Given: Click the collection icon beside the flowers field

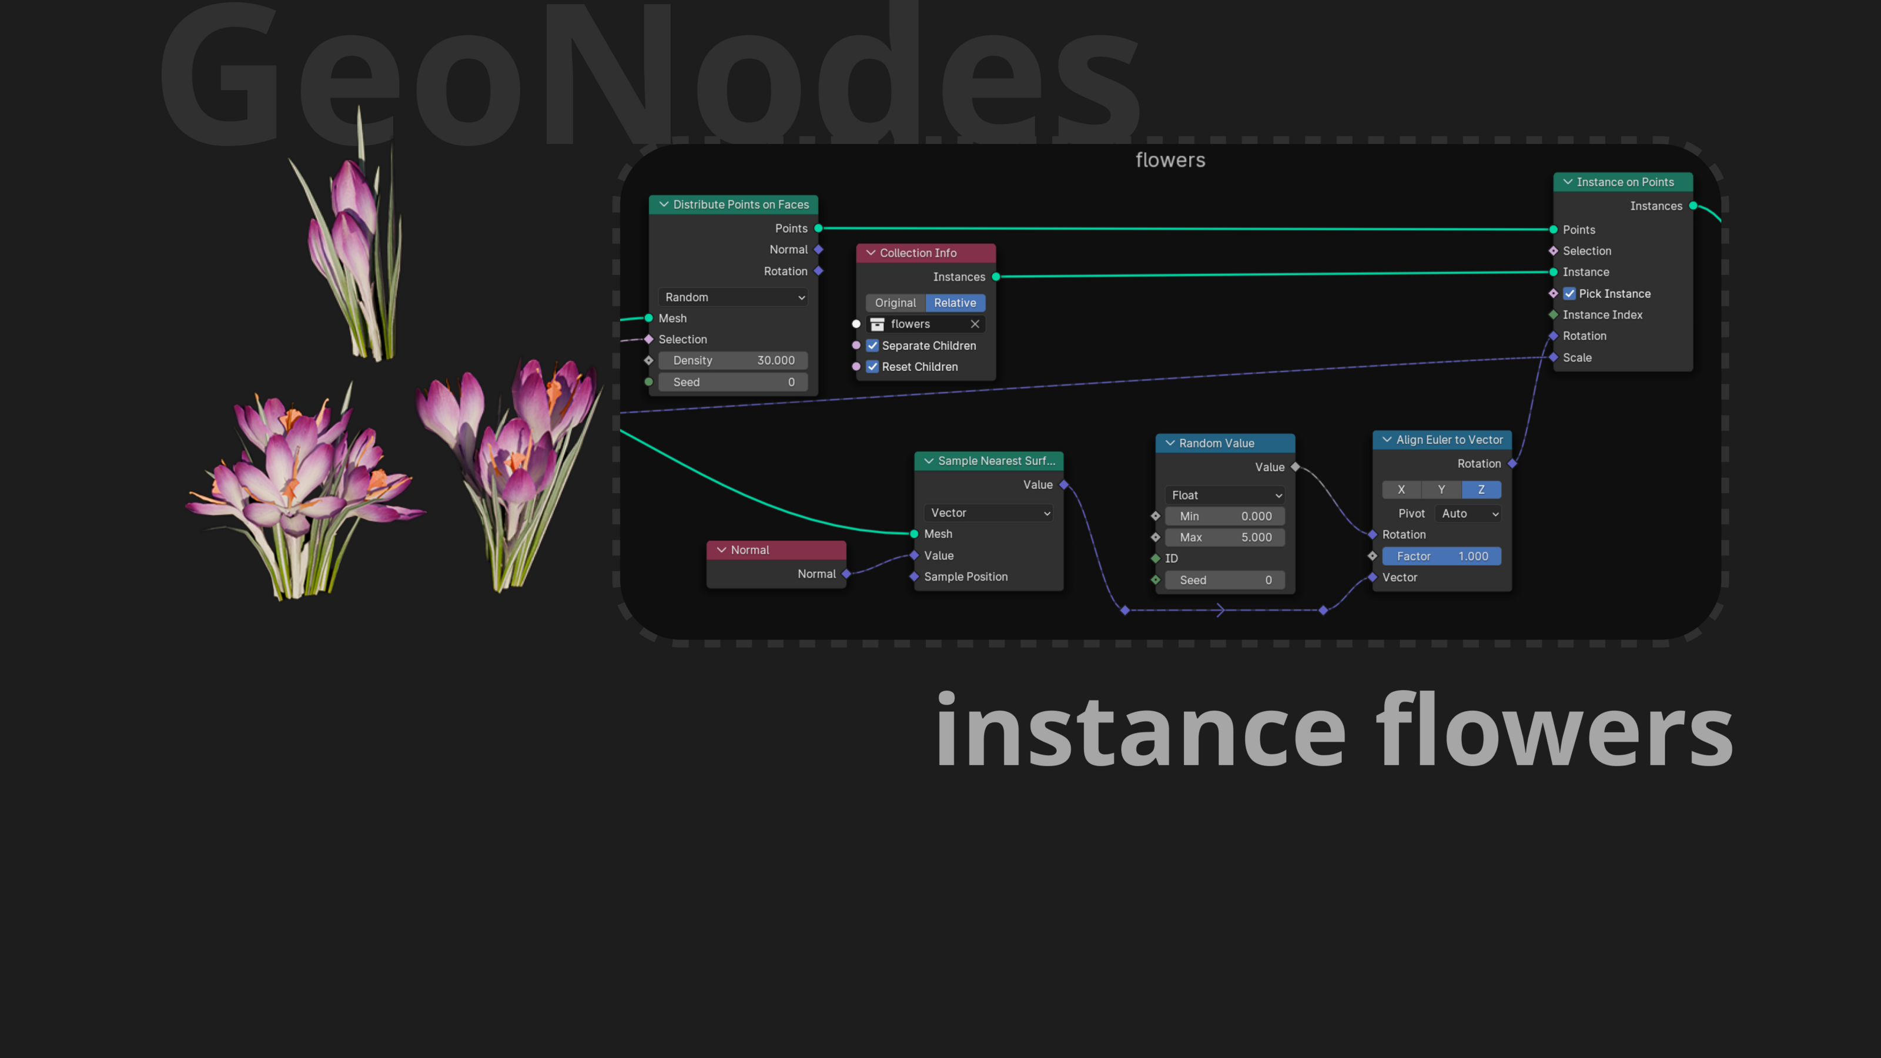Looking at the screenshot, I should coord(877,324).
